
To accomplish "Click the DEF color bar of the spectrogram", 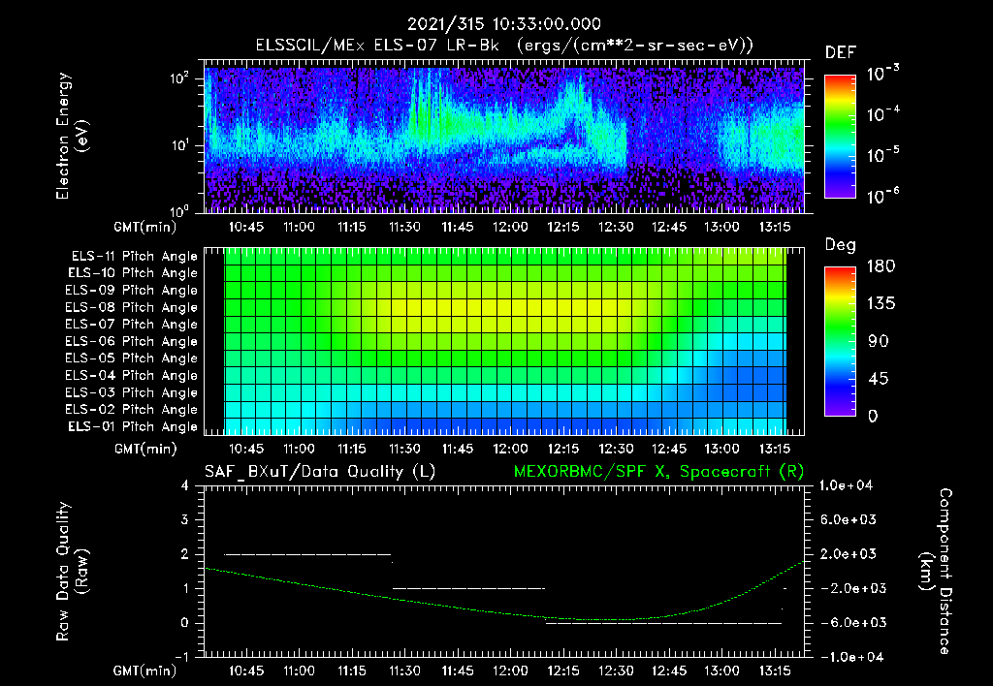I will click(x=840, y=137).
